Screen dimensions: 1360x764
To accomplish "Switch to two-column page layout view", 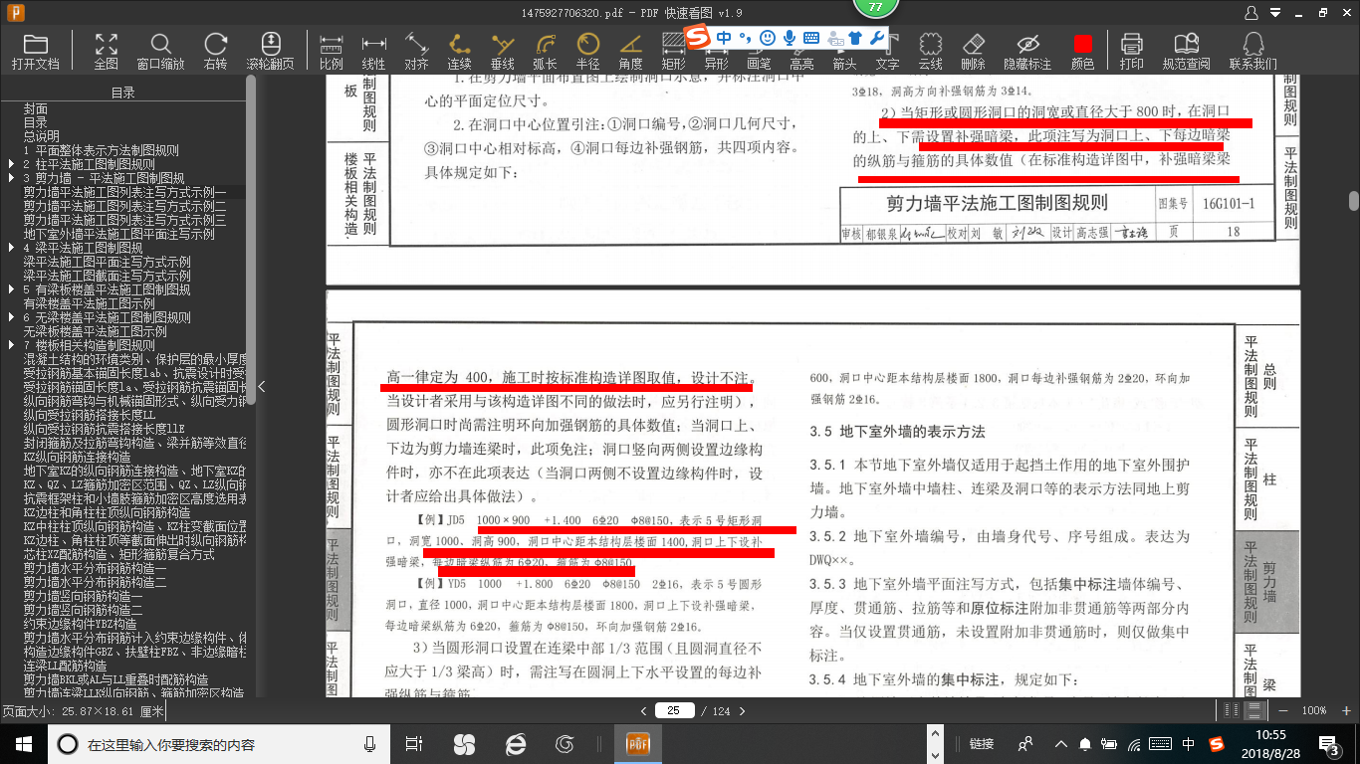I will click(x=1233, y=710).
